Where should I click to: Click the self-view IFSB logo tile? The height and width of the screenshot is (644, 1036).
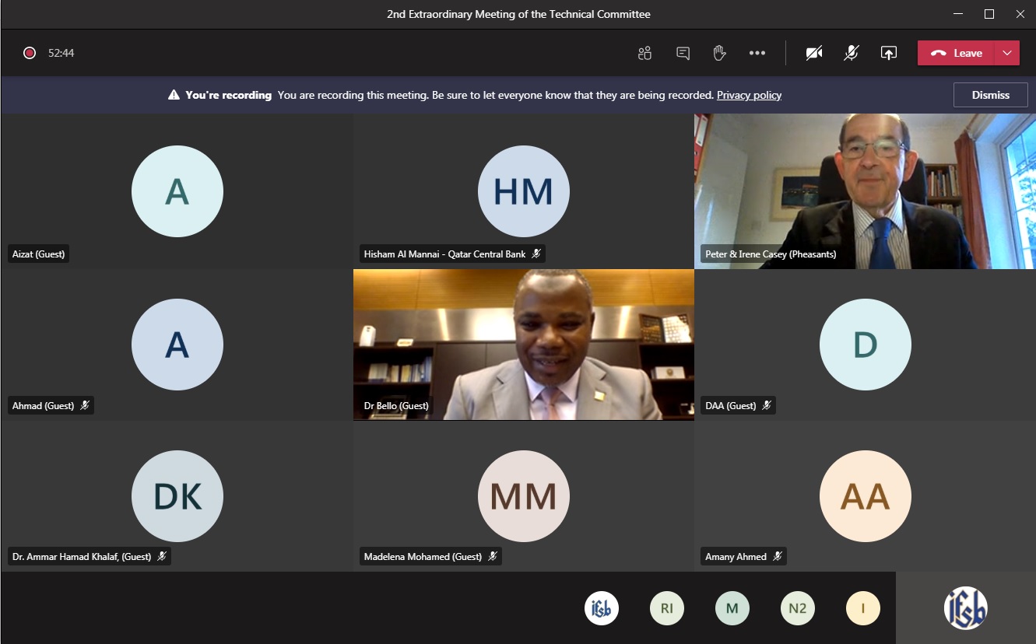coord(966,608)
